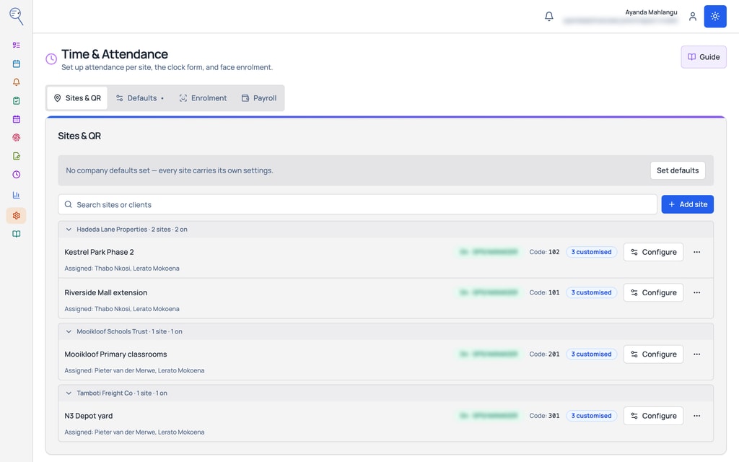
Task: Open the user profile icon
Action: (692, 17)
